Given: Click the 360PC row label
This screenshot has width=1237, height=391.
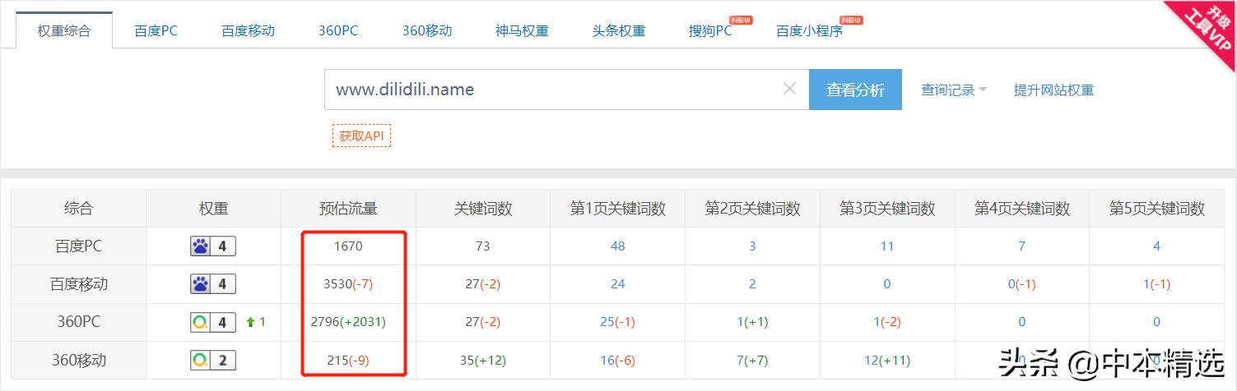Looking at the screenshot, I should pyautogui.click(x=79, y=322).
